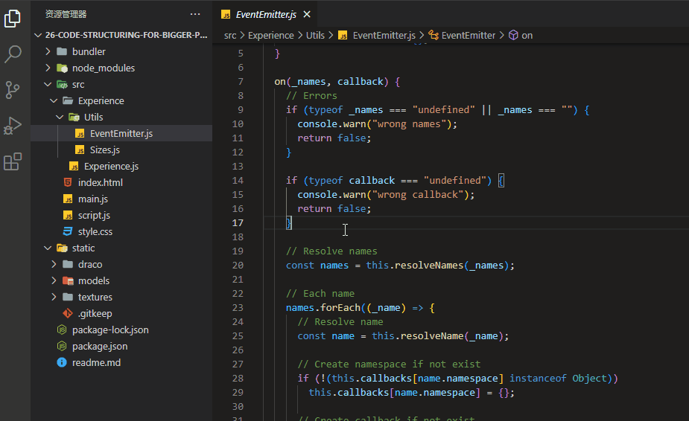Expand the textures folder
Image resolution: width=689 pixels, height=421 pixels.
54,298
